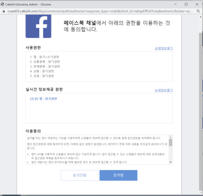Click the page scrollbar down arrow
Screen dimensions: 203x196
(201, 193)
